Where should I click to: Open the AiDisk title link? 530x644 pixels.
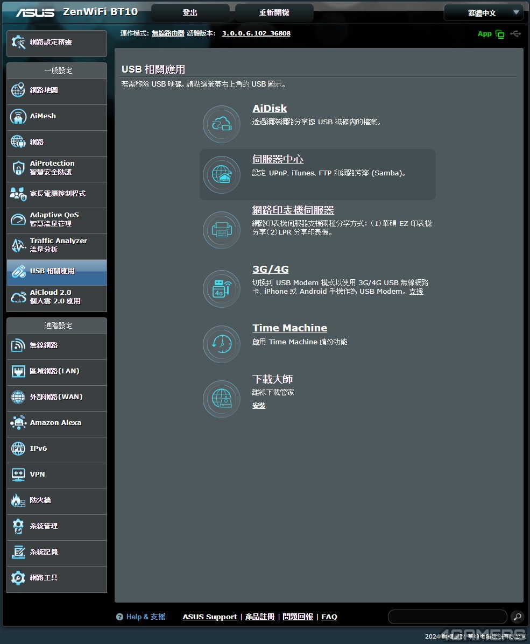pyautogui.click(x=270, y=109)
